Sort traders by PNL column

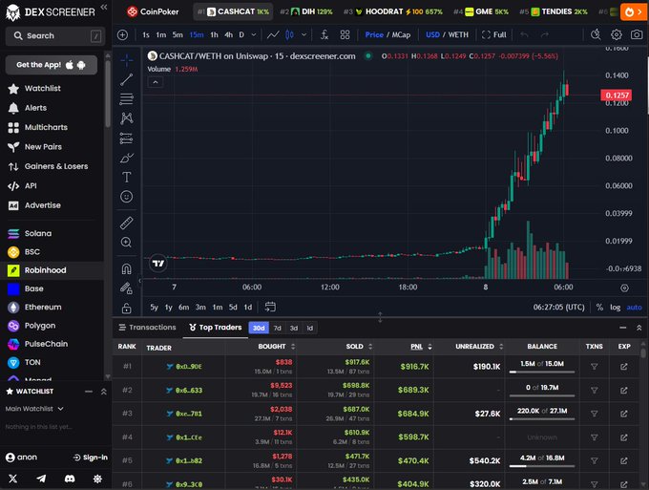click(421, 347)
